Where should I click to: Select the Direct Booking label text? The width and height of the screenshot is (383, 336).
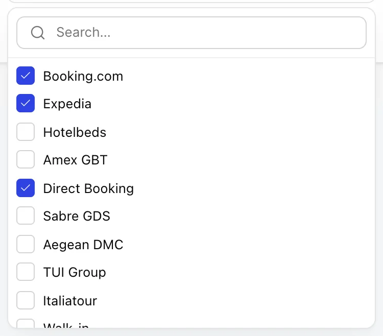click(x=88, y=189)
